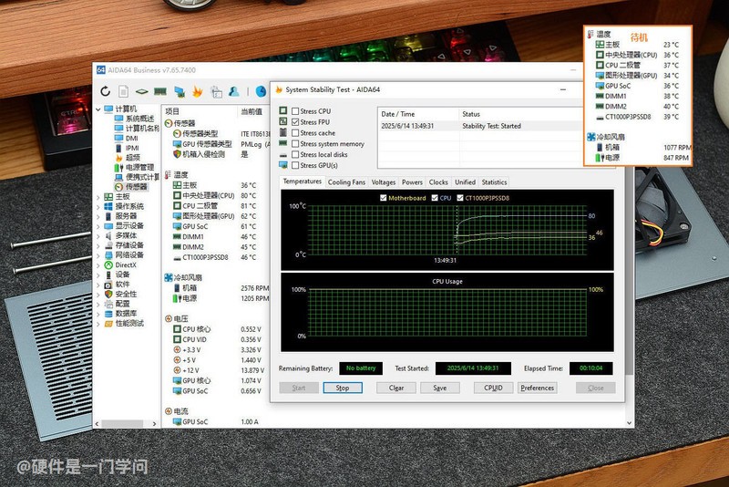The image size is (729, 487).
Task: Open the Report page icon in toolbar
Action: coord(123,91)
